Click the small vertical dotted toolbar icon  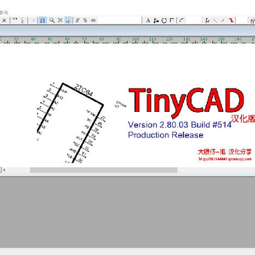(x=23, y=21)
